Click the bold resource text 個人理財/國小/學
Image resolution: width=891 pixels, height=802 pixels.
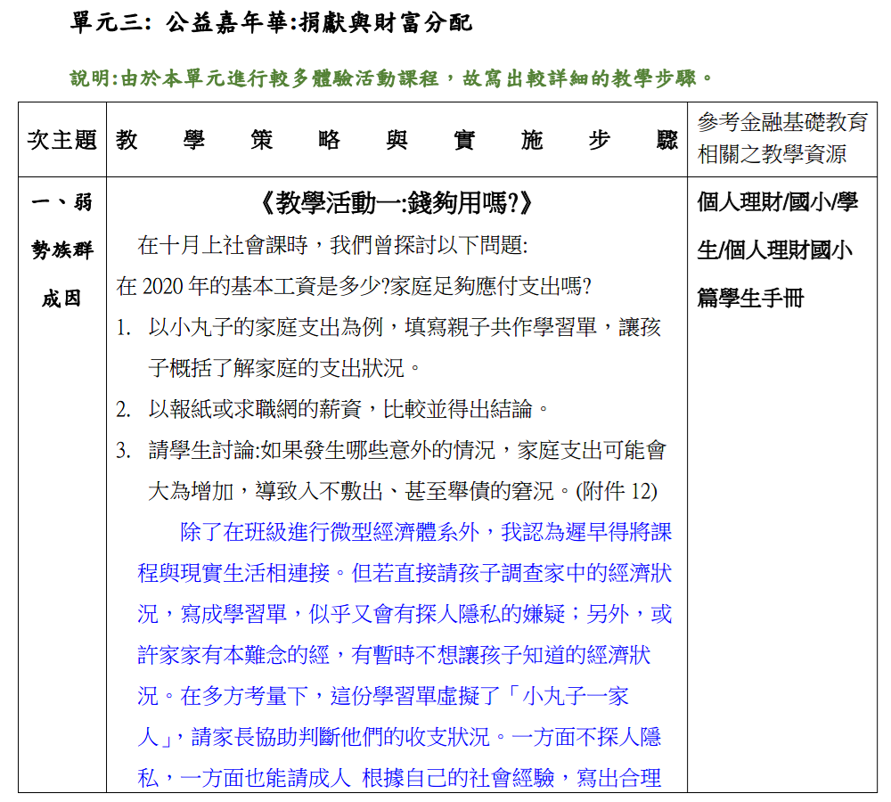[777, 202]
